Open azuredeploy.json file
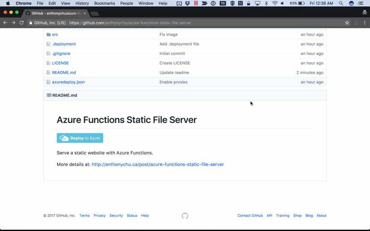370x231 pixels. [x=68, y=82]
